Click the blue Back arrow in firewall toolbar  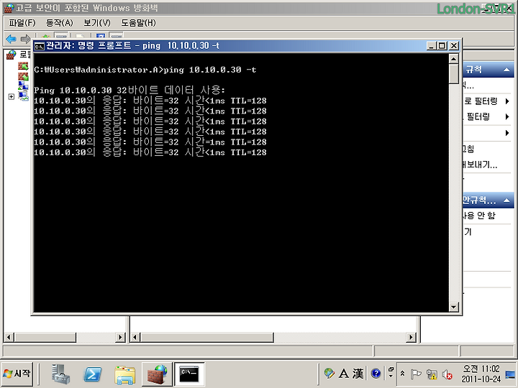click(11, 39)
